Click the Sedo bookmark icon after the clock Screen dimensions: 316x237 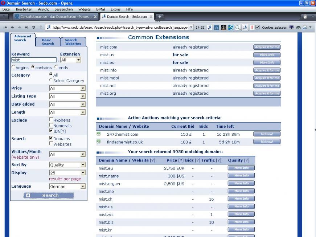point(210,28)
